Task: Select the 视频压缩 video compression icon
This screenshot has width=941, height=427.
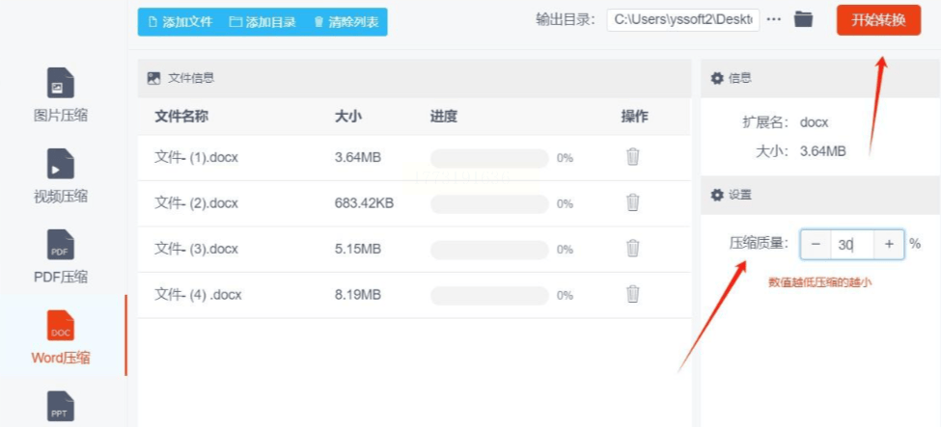Action: [61, 165]
